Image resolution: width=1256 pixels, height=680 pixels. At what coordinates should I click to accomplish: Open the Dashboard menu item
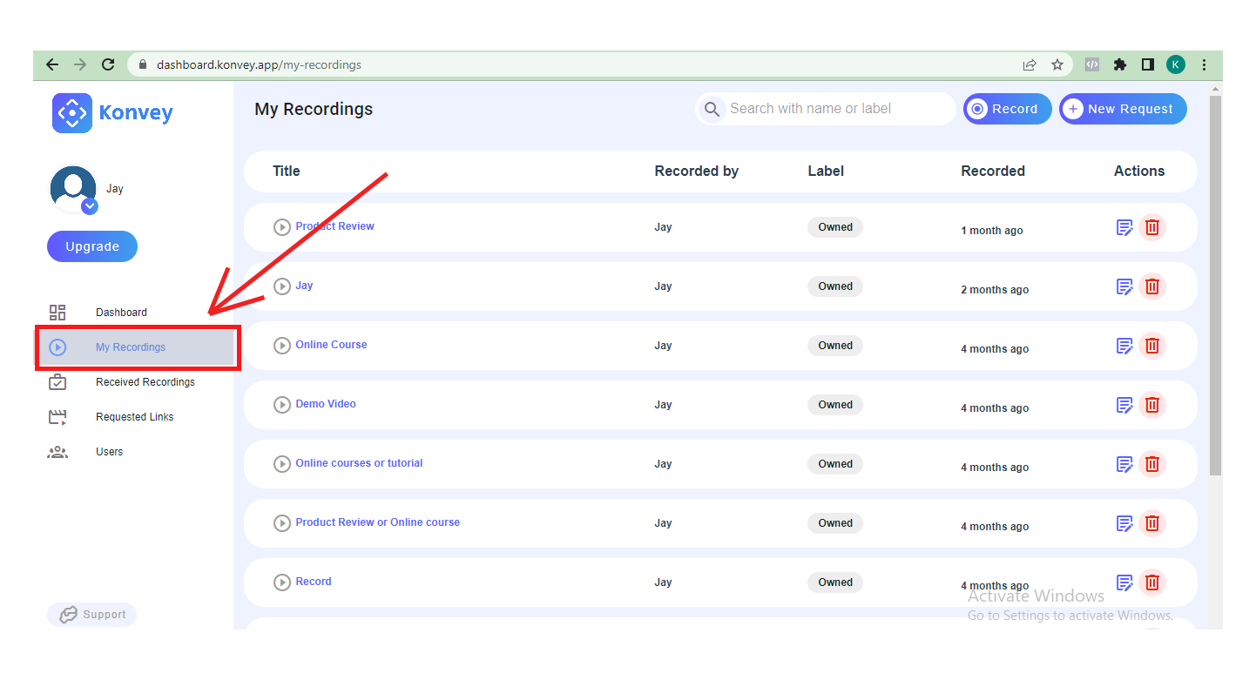click(121, 313)
